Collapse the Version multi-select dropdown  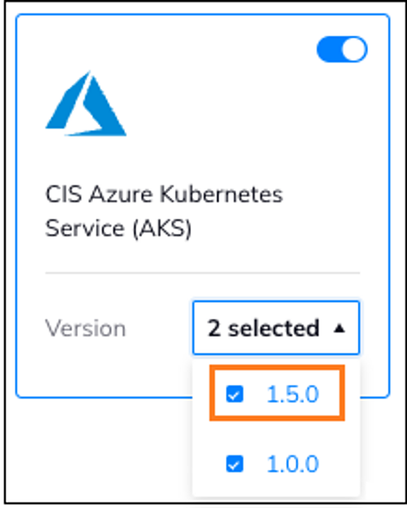click(x=276, y=328)
